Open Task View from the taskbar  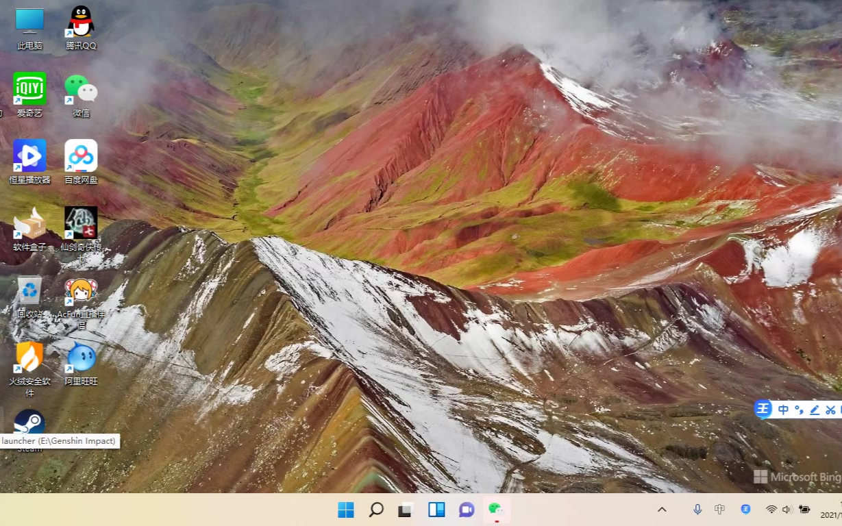(x=406, y=510)
